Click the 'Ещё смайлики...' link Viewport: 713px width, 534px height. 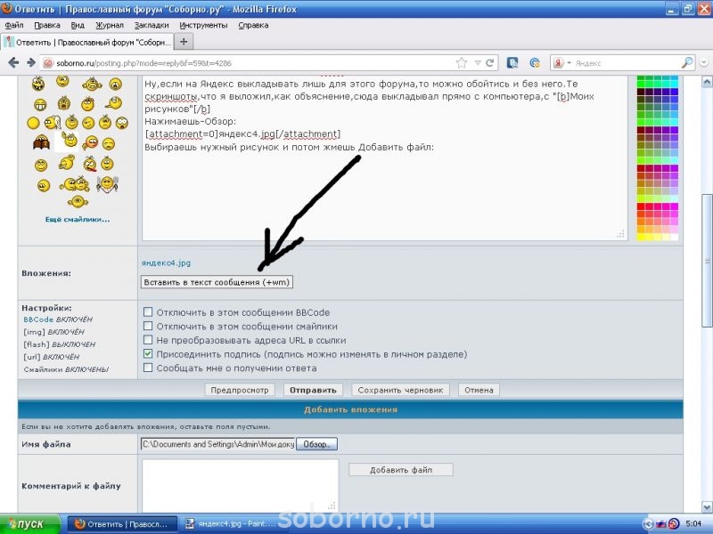click(78, 219)
